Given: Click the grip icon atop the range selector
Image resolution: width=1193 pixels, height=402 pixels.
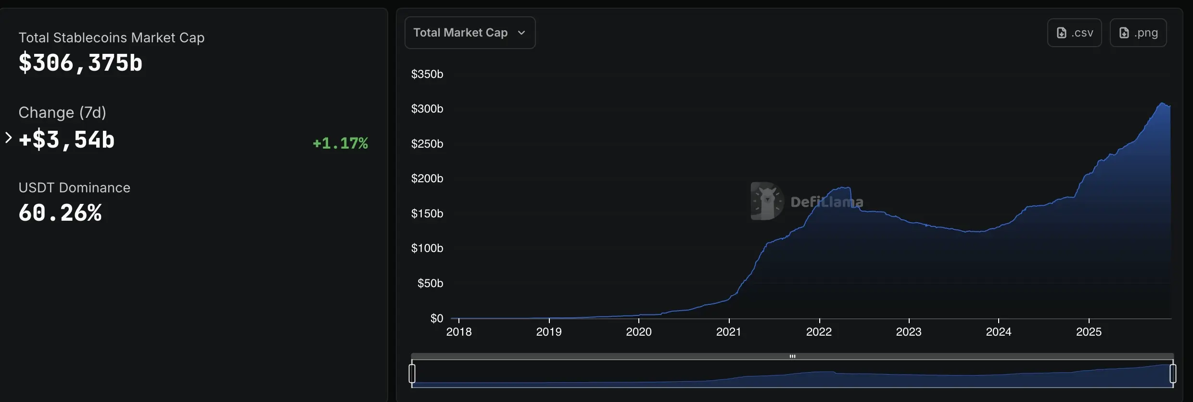Looking at the screenshot, I should 792,356.
